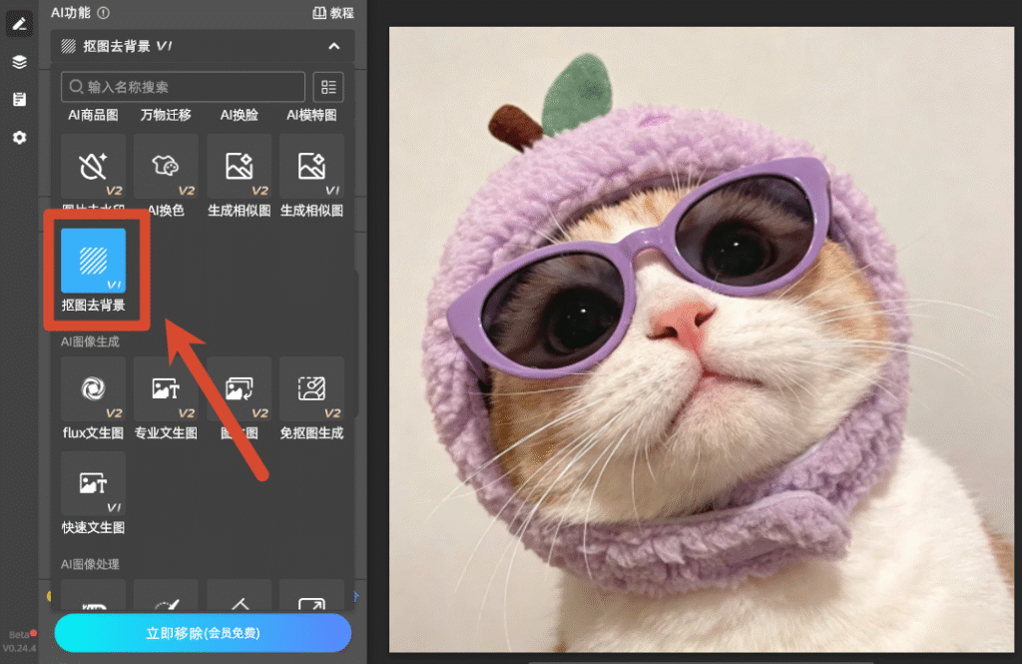This screenshot has width=1022, height=664.
Task: Select the 快速文生图 tool
Action: click(x=93, y=483)
